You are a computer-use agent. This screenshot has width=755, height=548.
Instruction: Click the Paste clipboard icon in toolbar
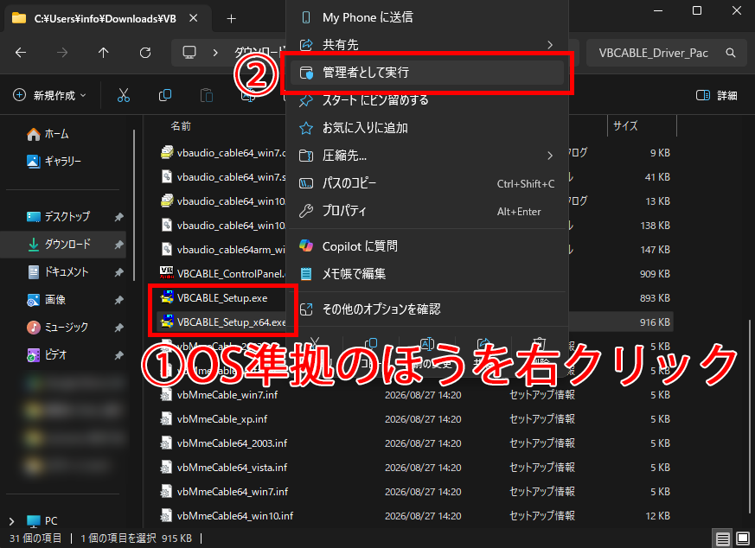[x=207, y=95]
